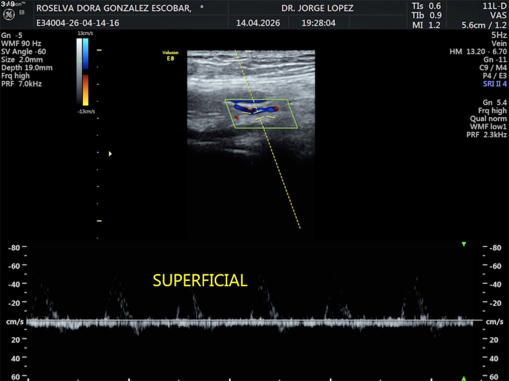This screenshot has height=381, width=509.
Task: Click the 3/9 image counter
Action: 8,4
